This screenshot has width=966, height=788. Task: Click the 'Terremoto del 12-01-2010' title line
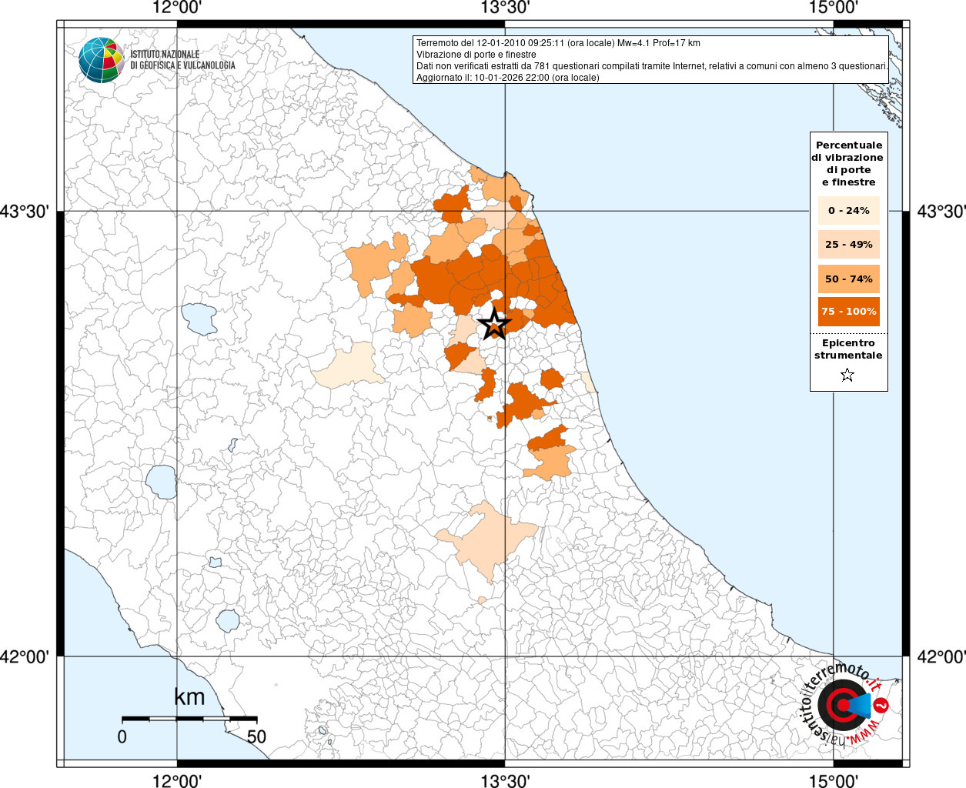[558, 43]
